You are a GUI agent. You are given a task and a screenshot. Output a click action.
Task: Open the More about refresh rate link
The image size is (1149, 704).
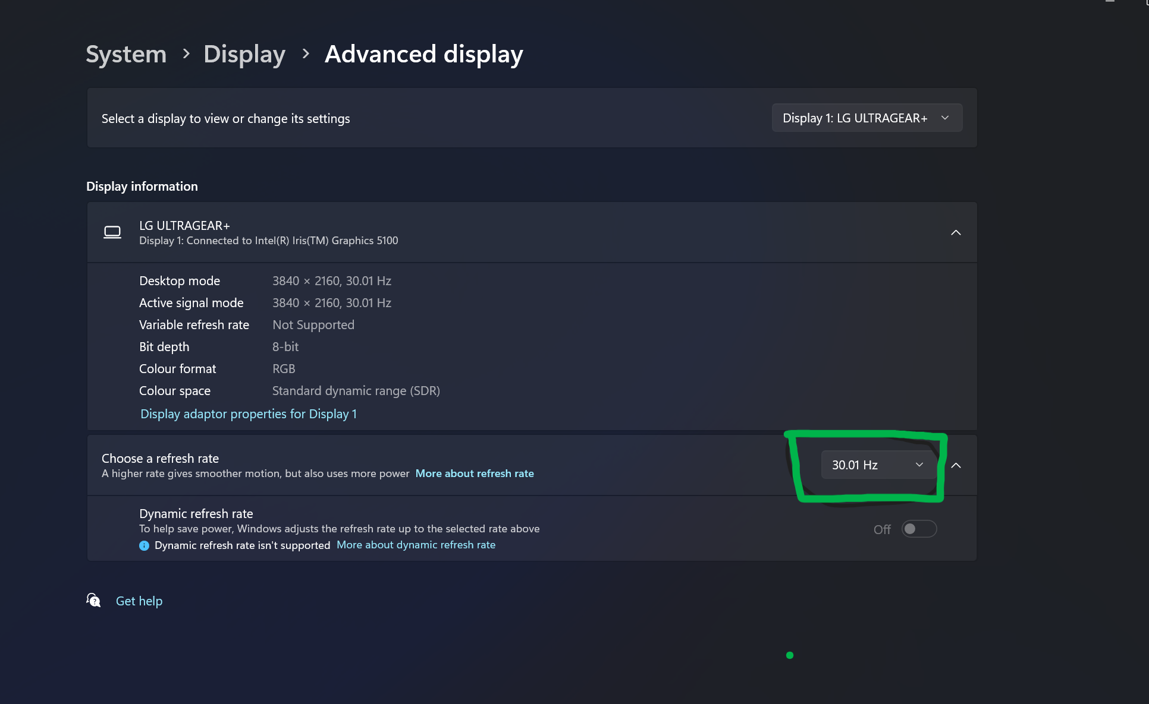475,473
